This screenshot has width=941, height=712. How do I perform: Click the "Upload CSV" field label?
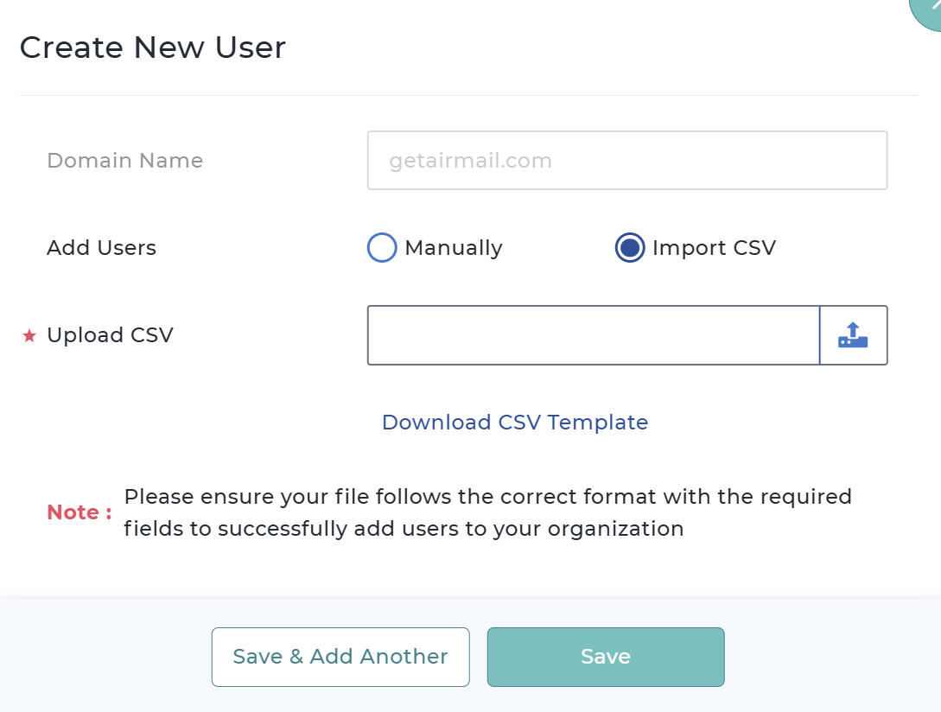tap(110, 335)
